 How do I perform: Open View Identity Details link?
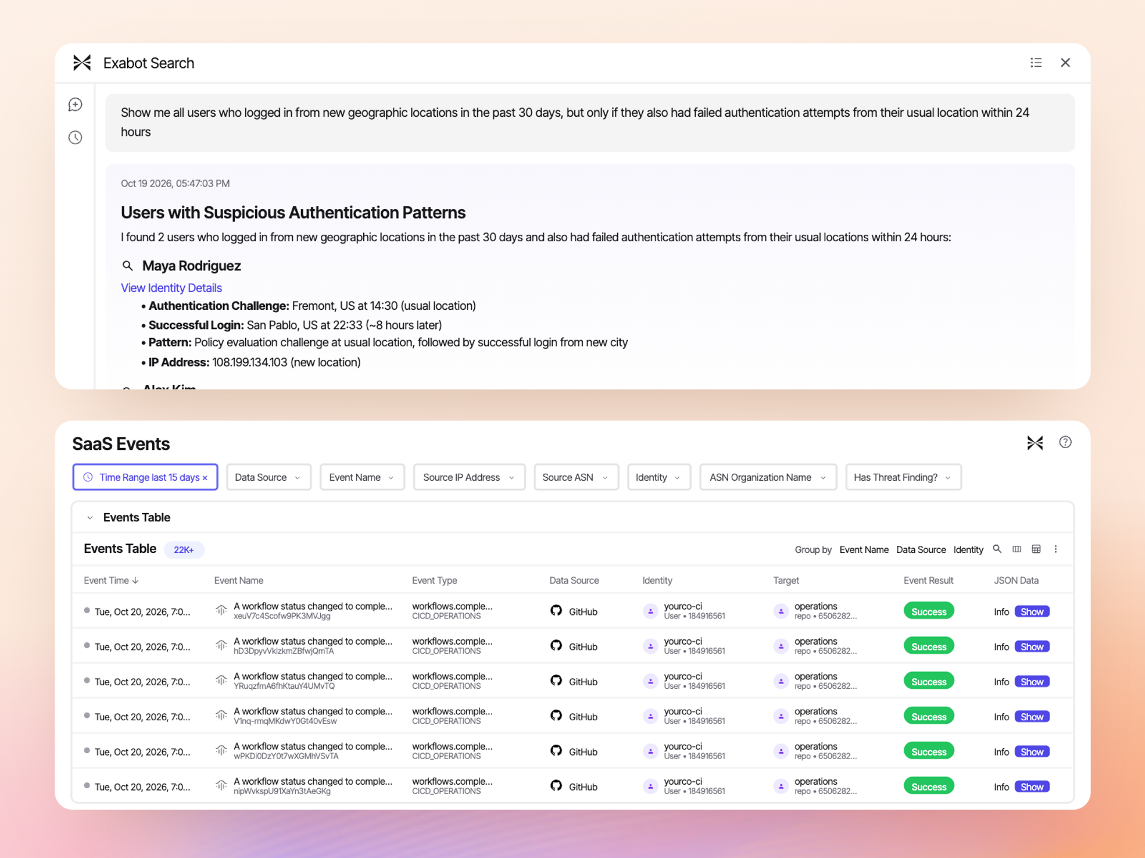171,288
